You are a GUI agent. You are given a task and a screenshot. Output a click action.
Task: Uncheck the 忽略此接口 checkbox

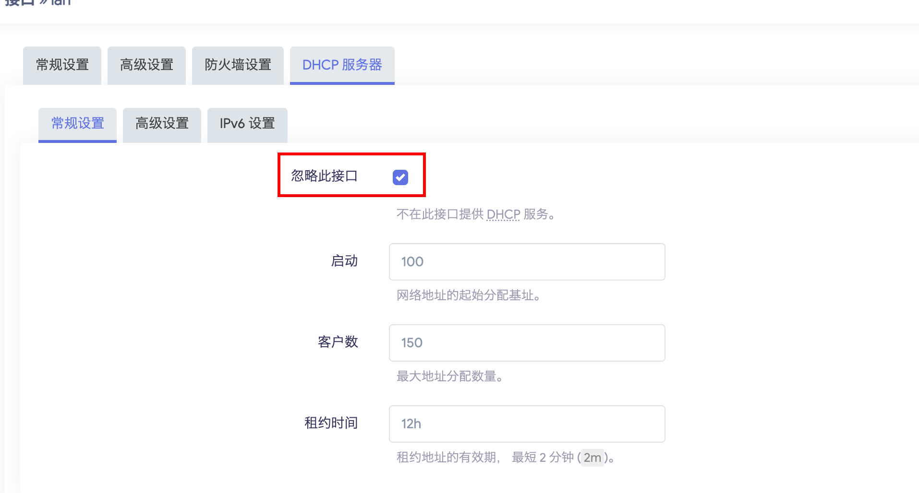pyautogui.click(x=400, y=177)
